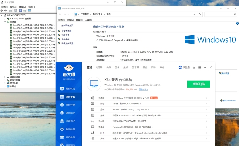Click the 网卡 row network icon
The width and height of the screenshot is (239, 146).
[x=93, y=133]
